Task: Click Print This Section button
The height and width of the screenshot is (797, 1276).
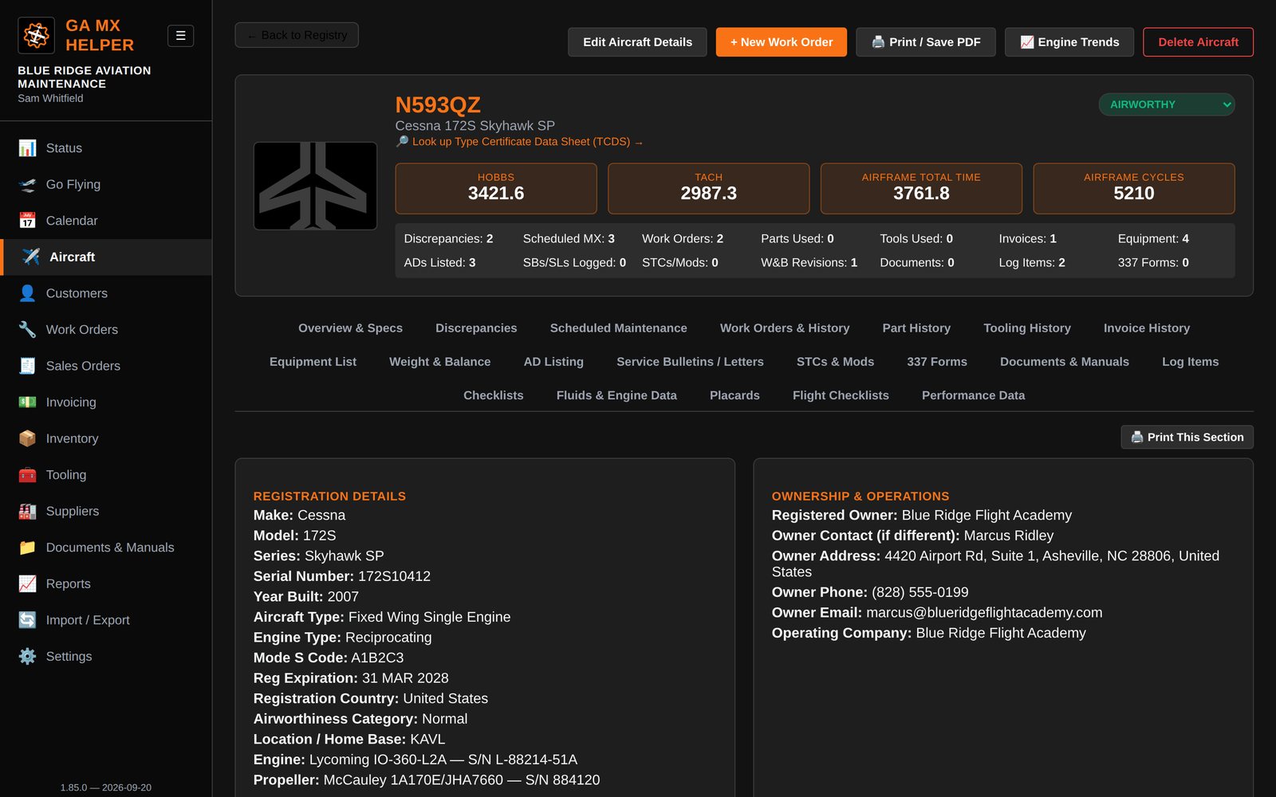Action: click(1187, 437)
